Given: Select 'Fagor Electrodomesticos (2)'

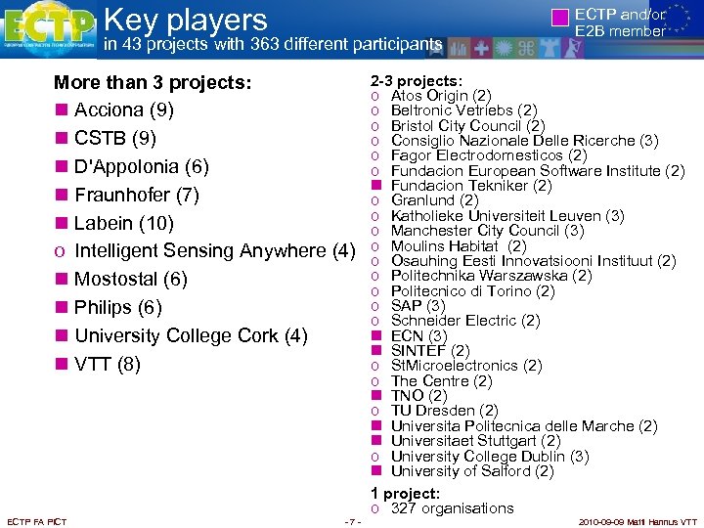Looking at the screenshot, I should [x=489, y=155].
